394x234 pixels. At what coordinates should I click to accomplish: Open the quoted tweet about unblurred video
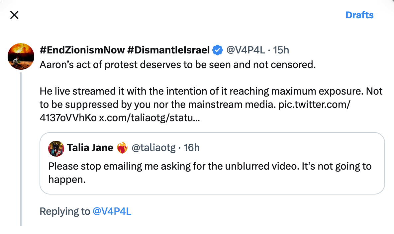[209, 173]
